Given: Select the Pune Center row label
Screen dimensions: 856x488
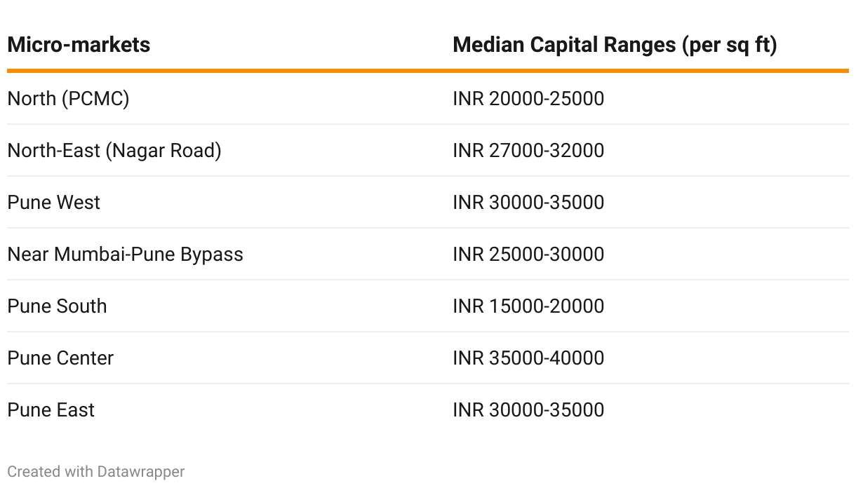Looking at the screenshot, I should 60,358.
